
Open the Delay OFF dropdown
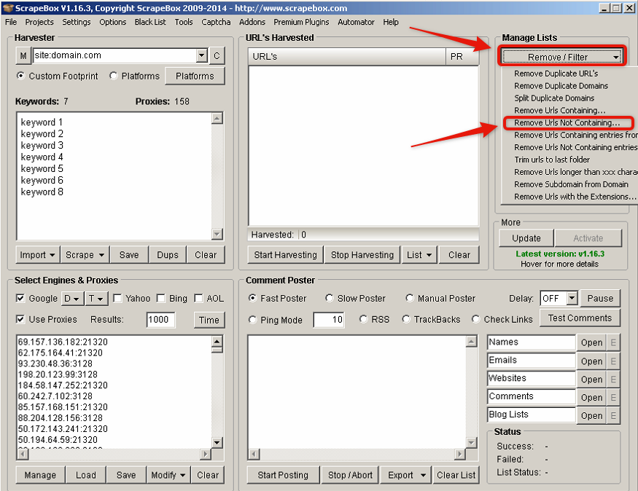(572, 299)
